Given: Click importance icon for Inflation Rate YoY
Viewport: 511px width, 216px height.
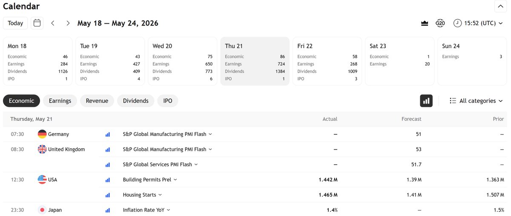Looking at the screenshot, I should pos(108,210).
